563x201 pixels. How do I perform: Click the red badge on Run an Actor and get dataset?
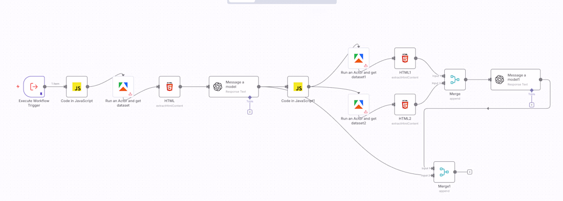point(130,94)
